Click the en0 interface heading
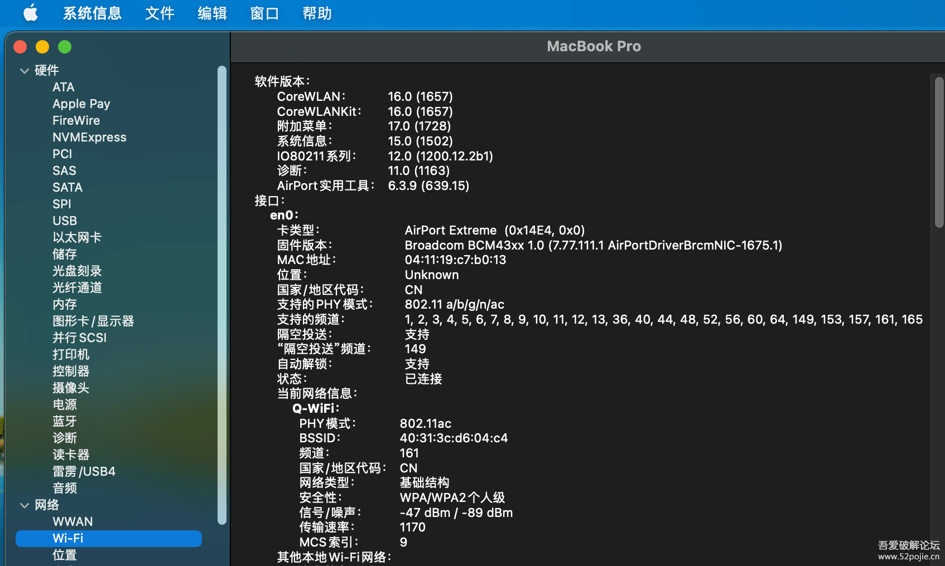This screenshot has height=566, width=945. [x=284, y=216]
